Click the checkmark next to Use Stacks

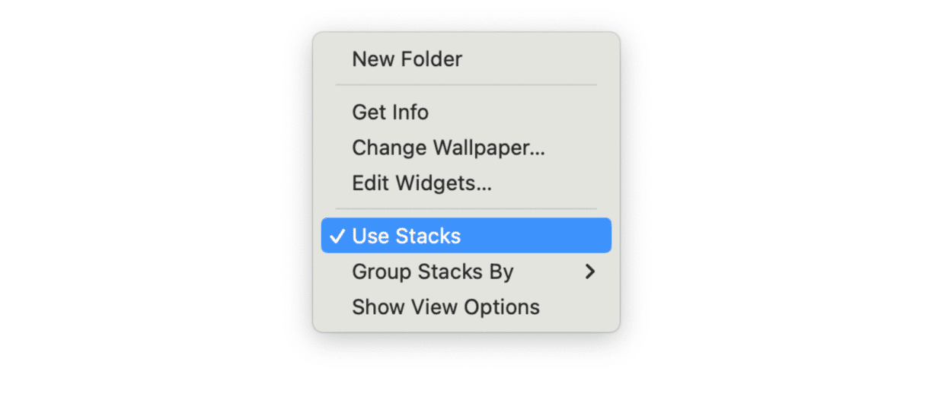(x=335, y=236)
